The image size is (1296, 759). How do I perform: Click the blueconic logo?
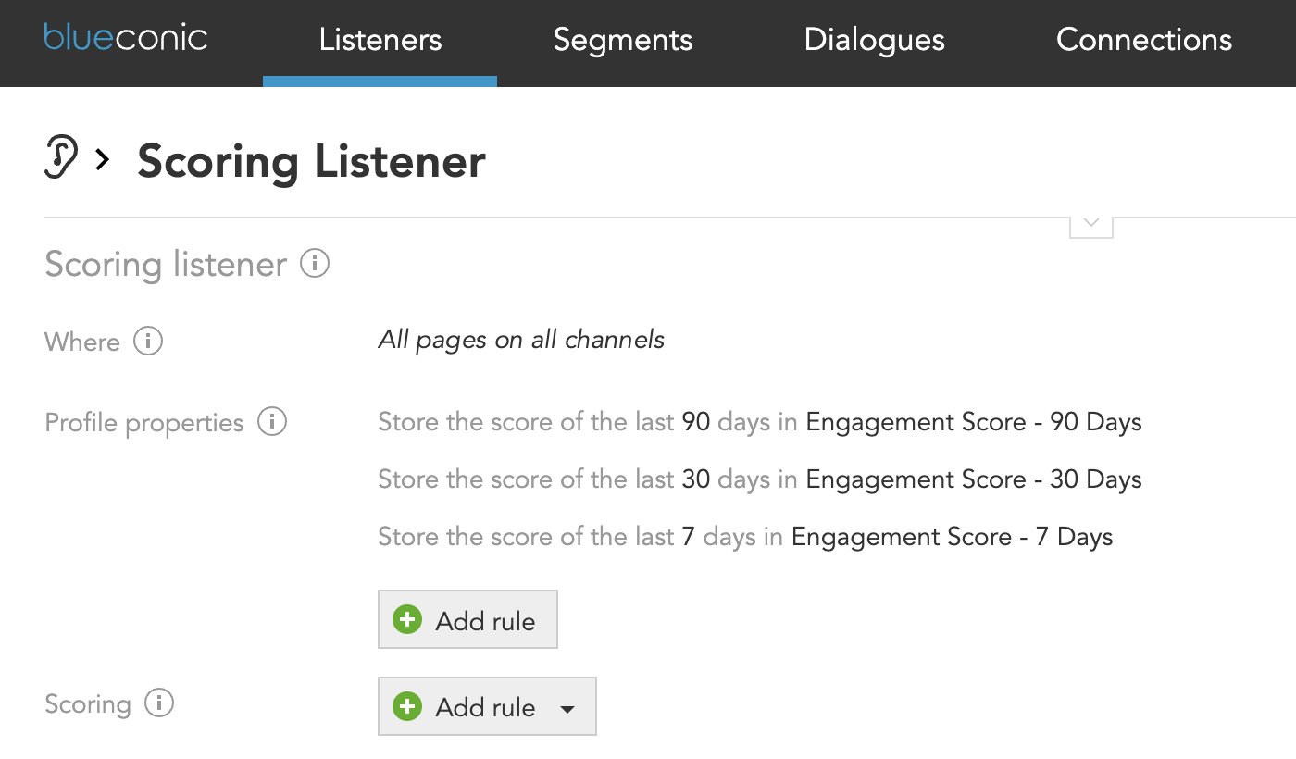click(x=126, y=38)
